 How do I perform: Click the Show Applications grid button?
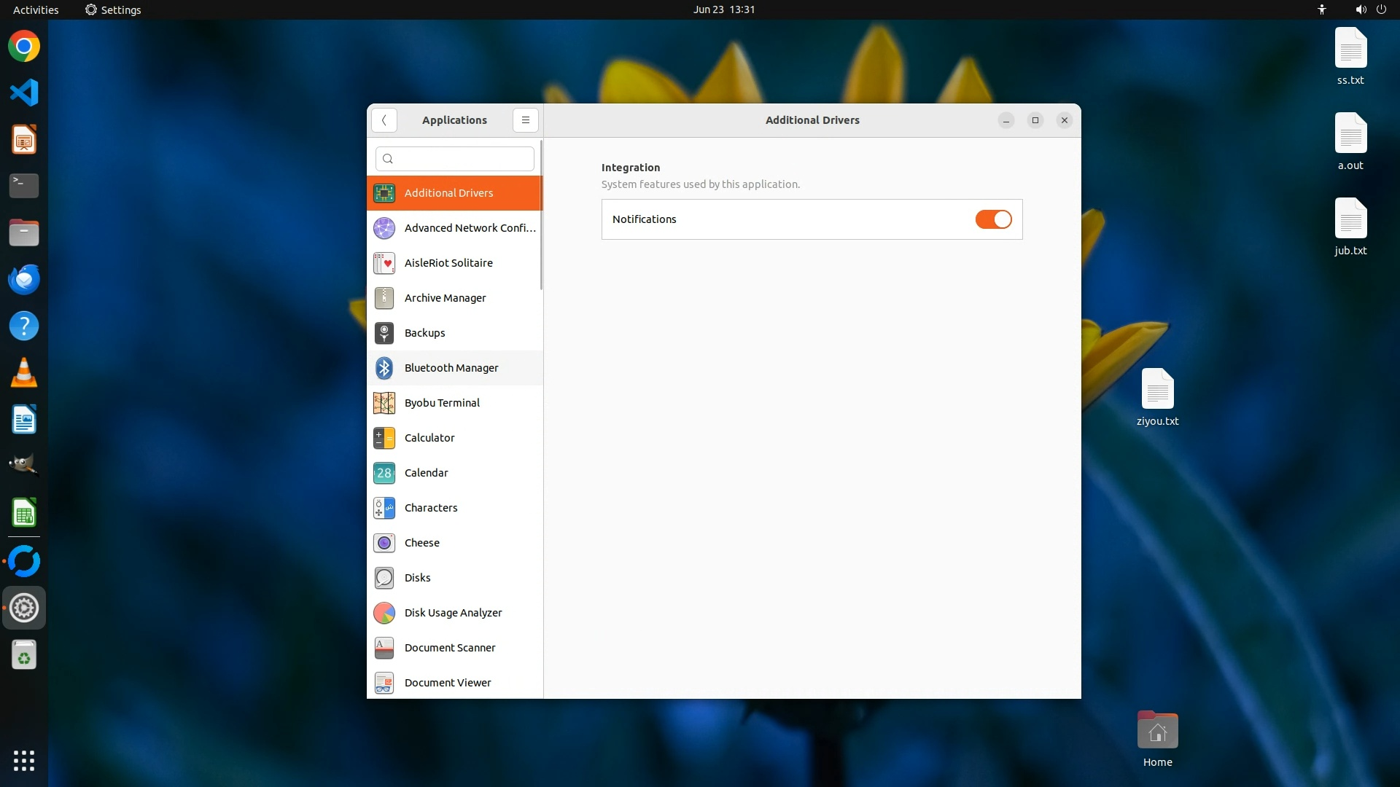(x=24, y=760)
